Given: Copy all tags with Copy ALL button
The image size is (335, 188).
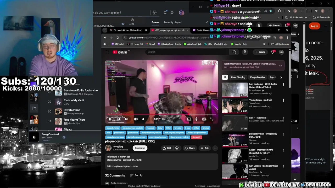Looking at the screenshot, I should tap(196, 137).
